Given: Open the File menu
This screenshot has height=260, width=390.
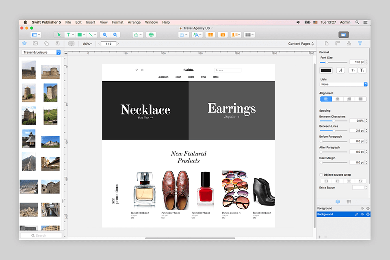Looking at the screenshot, I should [68, 22].
